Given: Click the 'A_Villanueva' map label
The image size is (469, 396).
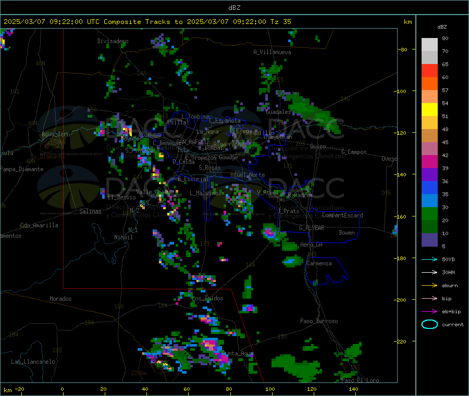Looking at the screenshot, I should click(x=272, y=52).
